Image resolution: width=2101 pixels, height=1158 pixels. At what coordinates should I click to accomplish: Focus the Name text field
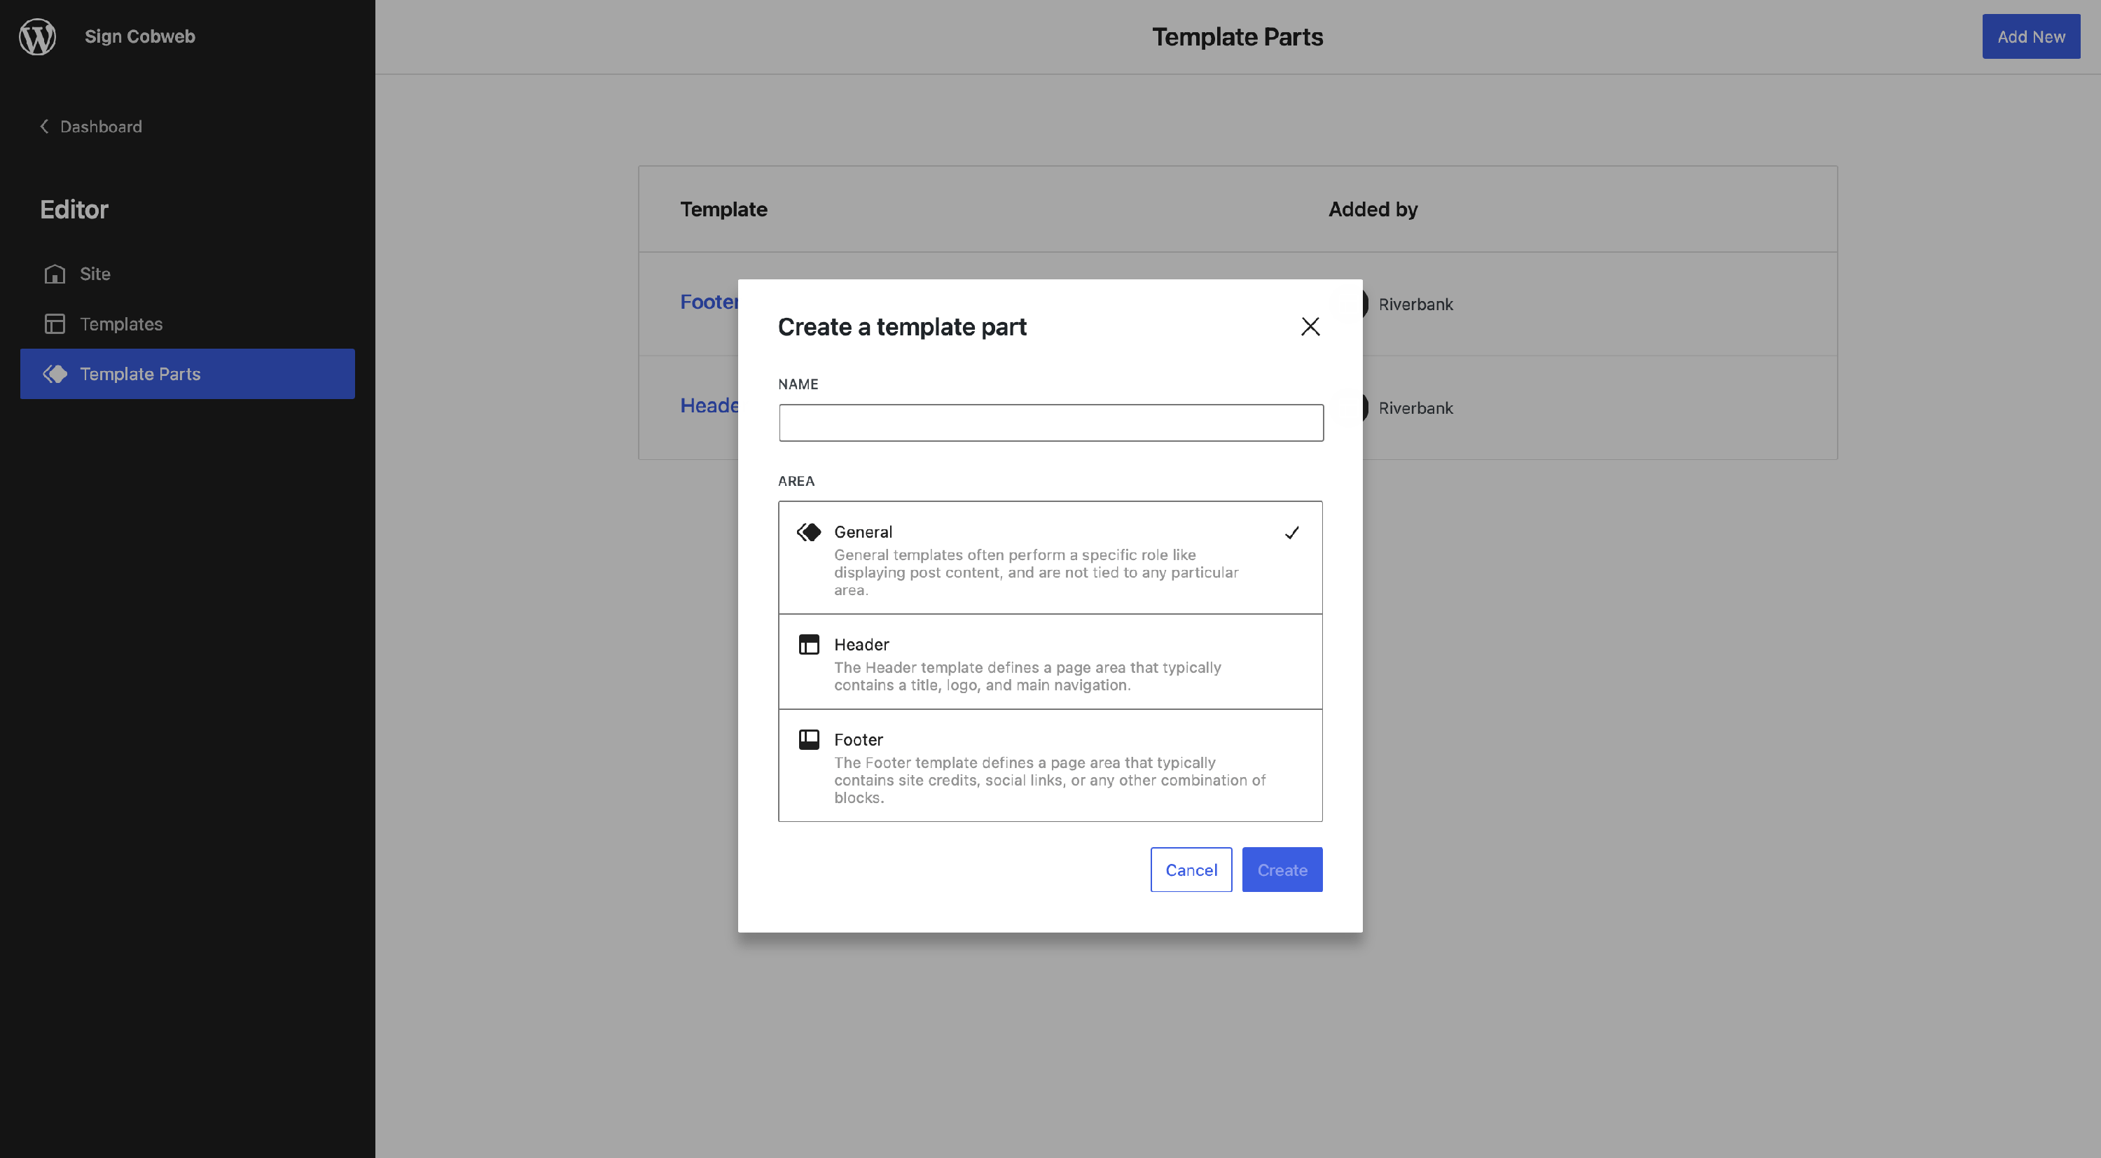(1050, 424)
